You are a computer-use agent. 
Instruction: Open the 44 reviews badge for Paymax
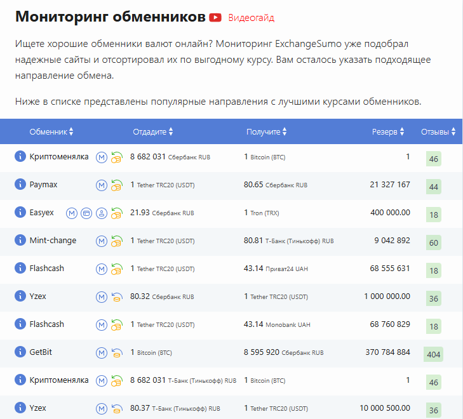(x=434, y=187)
